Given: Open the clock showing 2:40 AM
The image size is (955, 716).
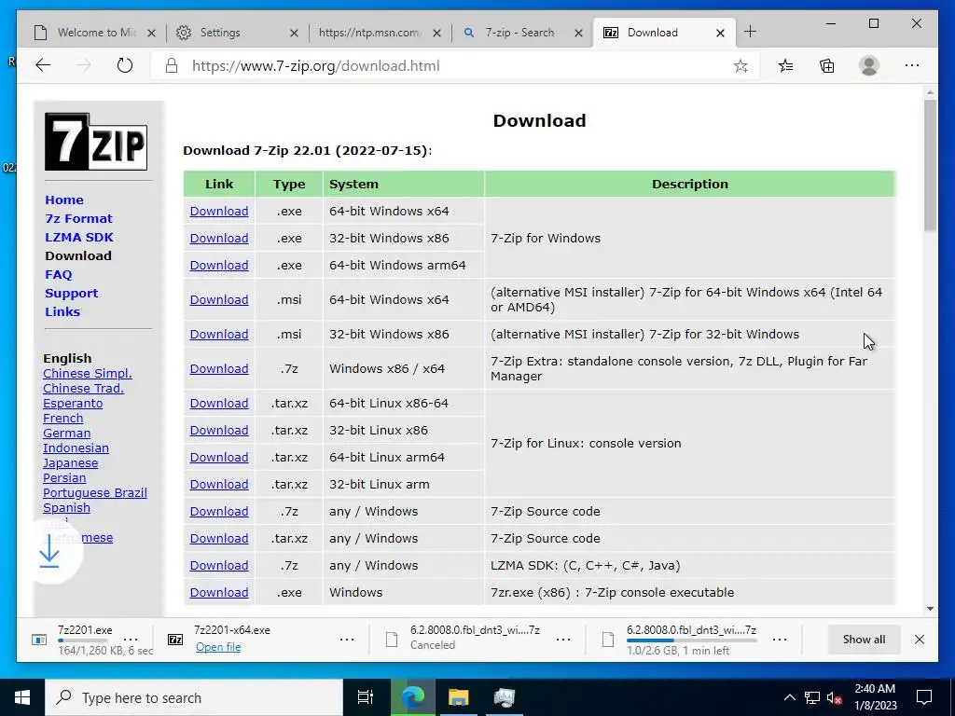Looking at the screenshot, I should point(875,697).
